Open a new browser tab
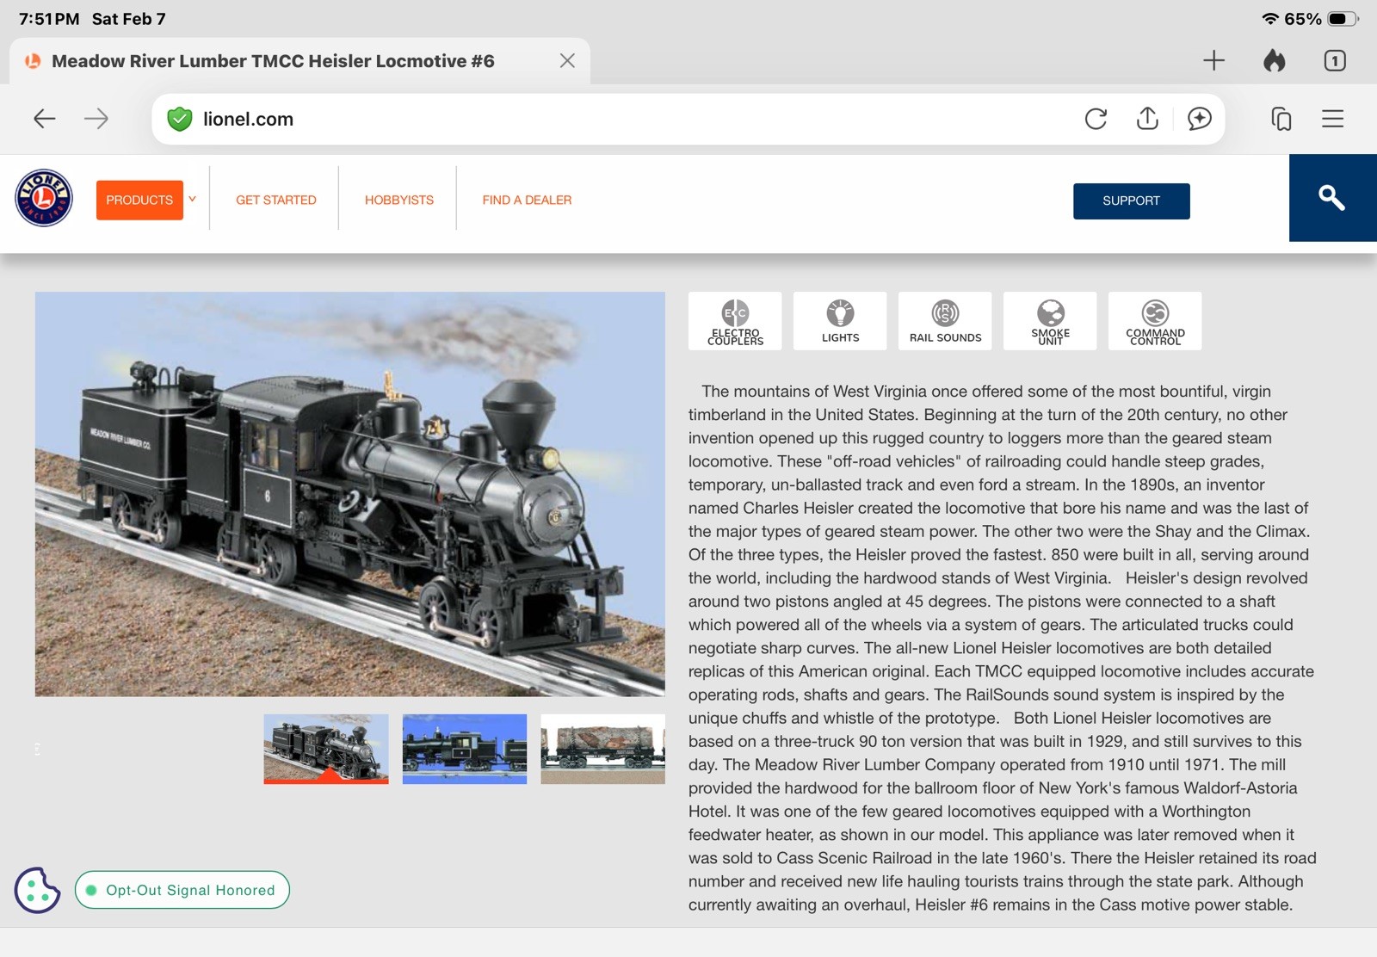The width and height of the screenshot is (1377, 957). coord(1213,60)
